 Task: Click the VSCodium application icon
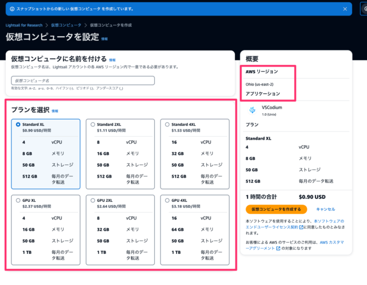[x=252, y=110]
